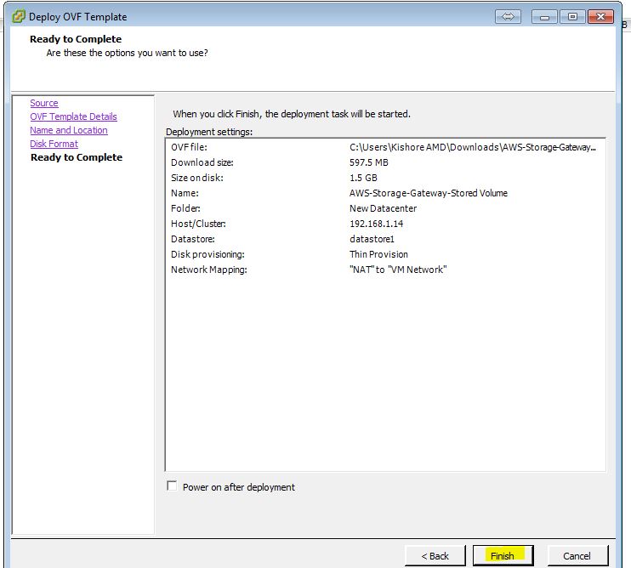Select the Host/Cluster 192.168.1.14 entry
This screenshot has height=568, width=631.
point(377,224)
